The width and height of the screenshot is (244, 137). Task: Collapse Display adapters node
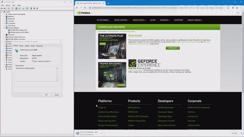(x=4, y=28)
